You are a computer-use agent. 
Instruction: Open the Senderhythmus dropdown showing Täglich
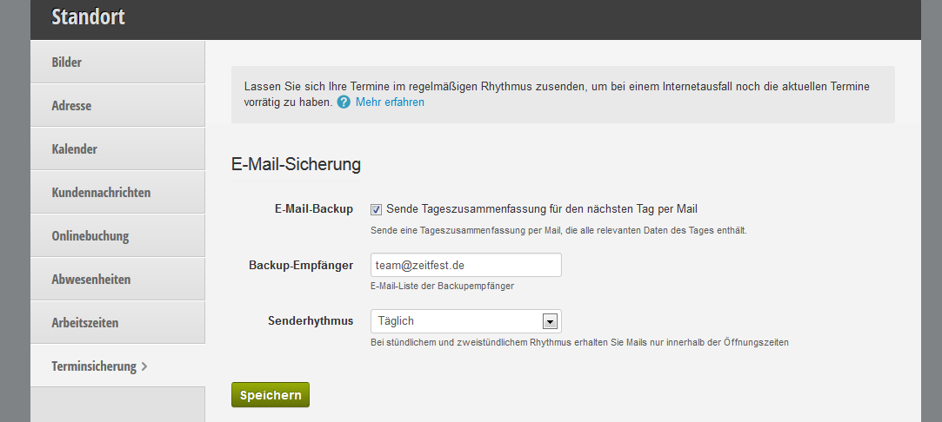pos(465,321)
